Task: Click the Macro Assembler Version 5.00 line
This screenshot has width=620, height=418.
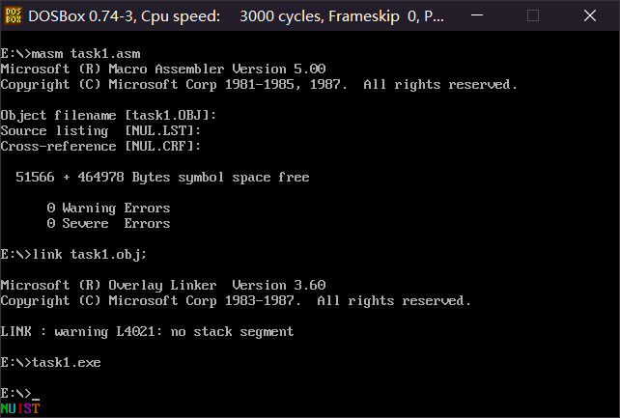Action: coord(163,70)
